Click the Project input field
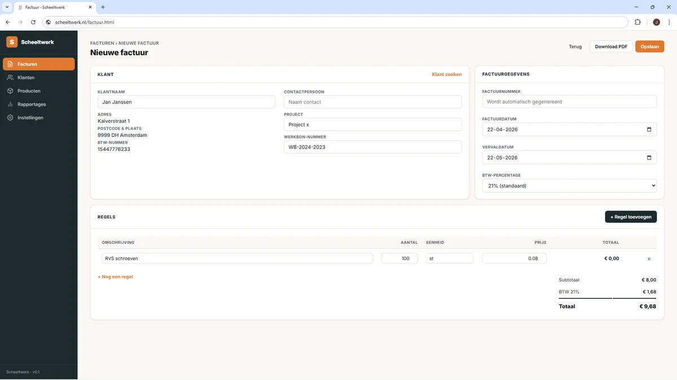Viewport: 677px width, 380px height. point(372,124)
